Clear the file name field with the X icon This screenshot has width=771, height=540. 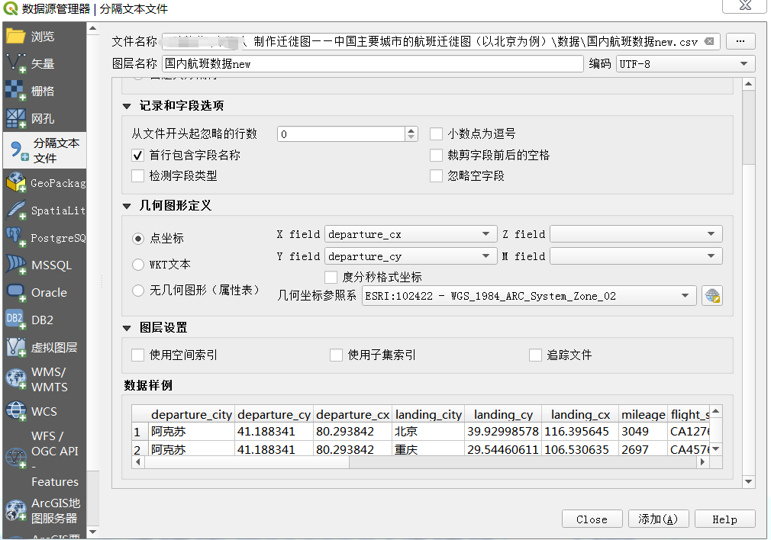point(709,41)
